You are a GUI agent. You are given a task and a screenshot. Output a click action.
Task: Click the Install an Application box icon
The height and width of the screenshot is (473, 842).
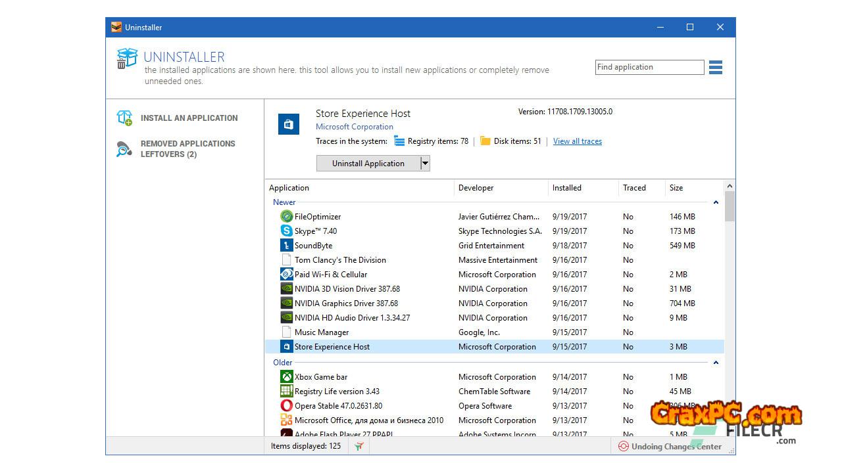(124, 118)
